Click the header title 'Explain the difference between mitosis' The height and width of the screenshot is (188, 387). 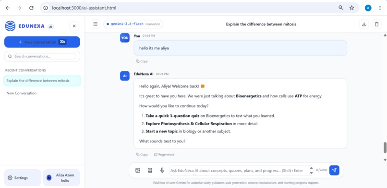click(261, 24)
